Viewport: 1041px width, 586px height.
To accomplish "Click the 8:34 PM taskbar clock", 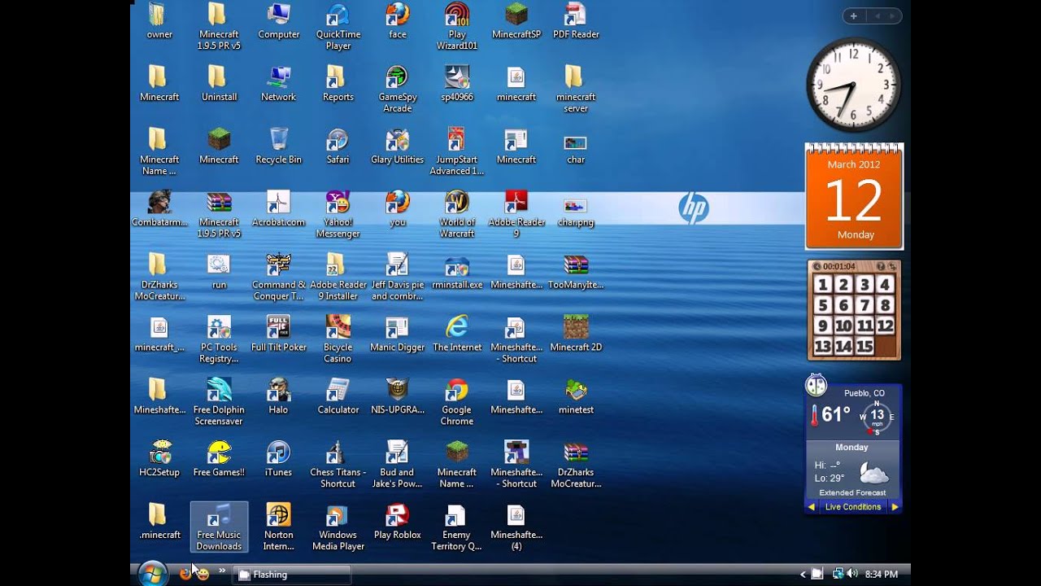I will click(x=882, y=575).
